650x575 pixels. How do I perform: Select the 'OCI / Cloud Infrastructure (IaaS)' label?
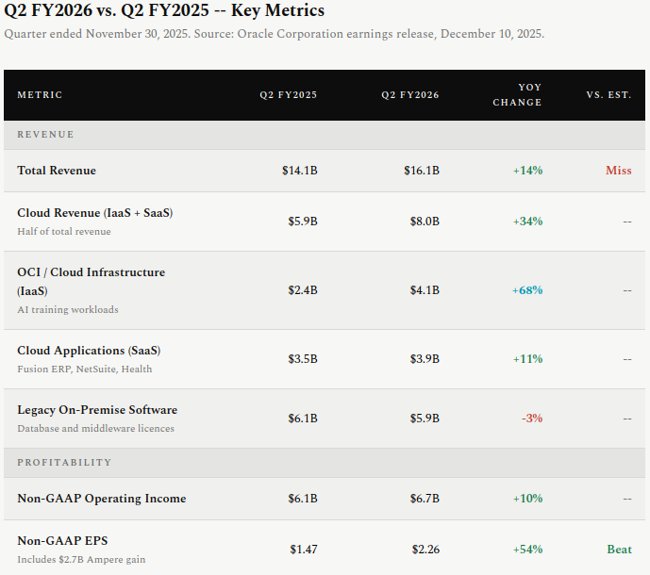point(92,281)
